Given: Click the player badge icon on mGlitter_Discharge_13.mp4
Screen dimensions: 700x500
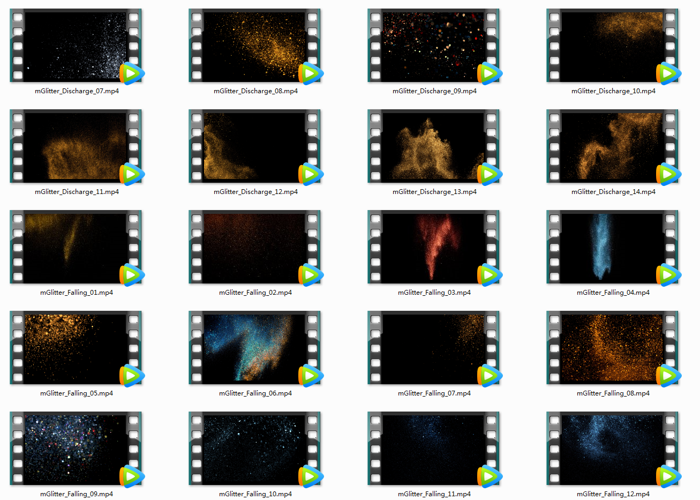Looking at the screenshot, I should [x=490, y=174].
